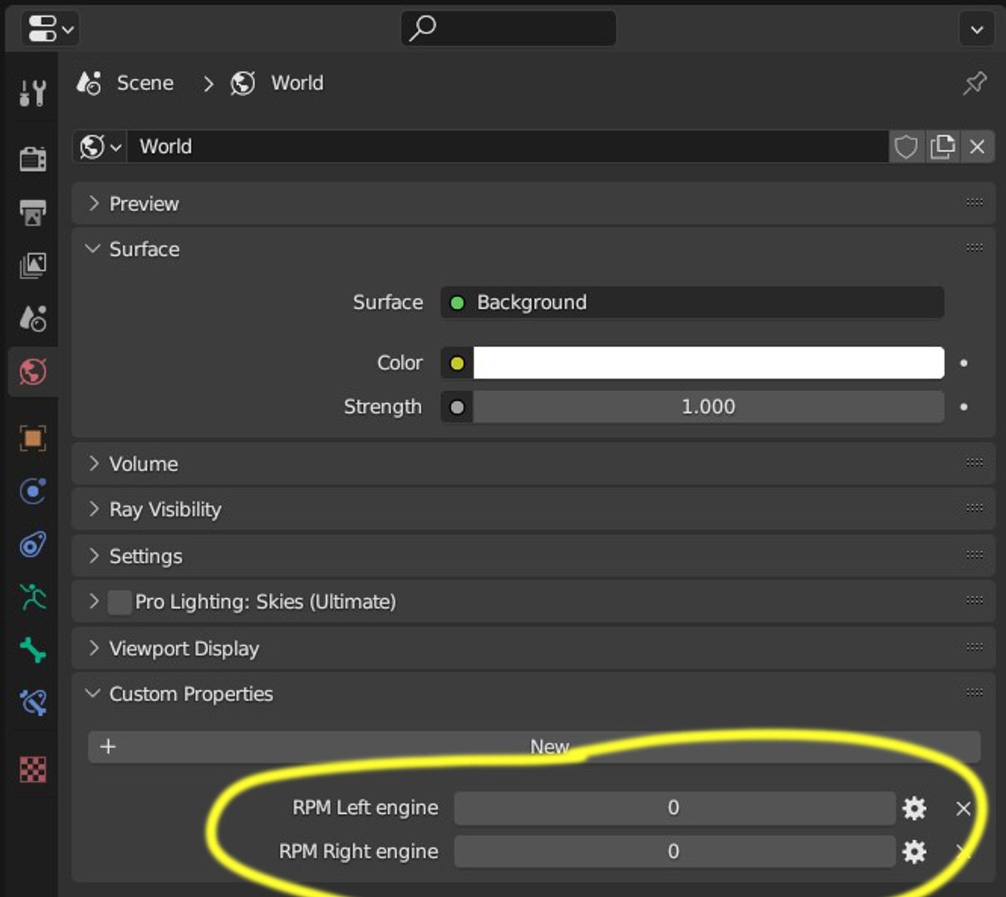Open the editor type menu
1006x897 pixels.
pyautogui.click(x=51, y=30)
